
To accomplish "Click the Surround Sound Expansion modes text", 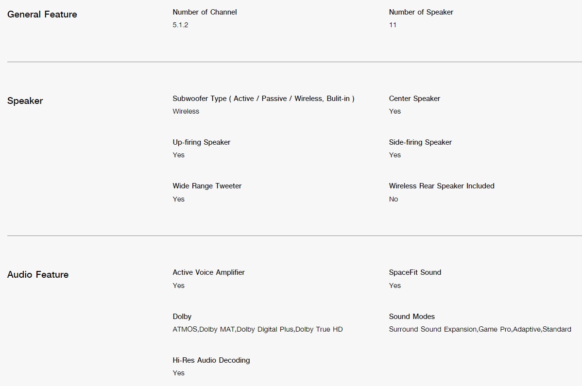I will tap(480, 329).
